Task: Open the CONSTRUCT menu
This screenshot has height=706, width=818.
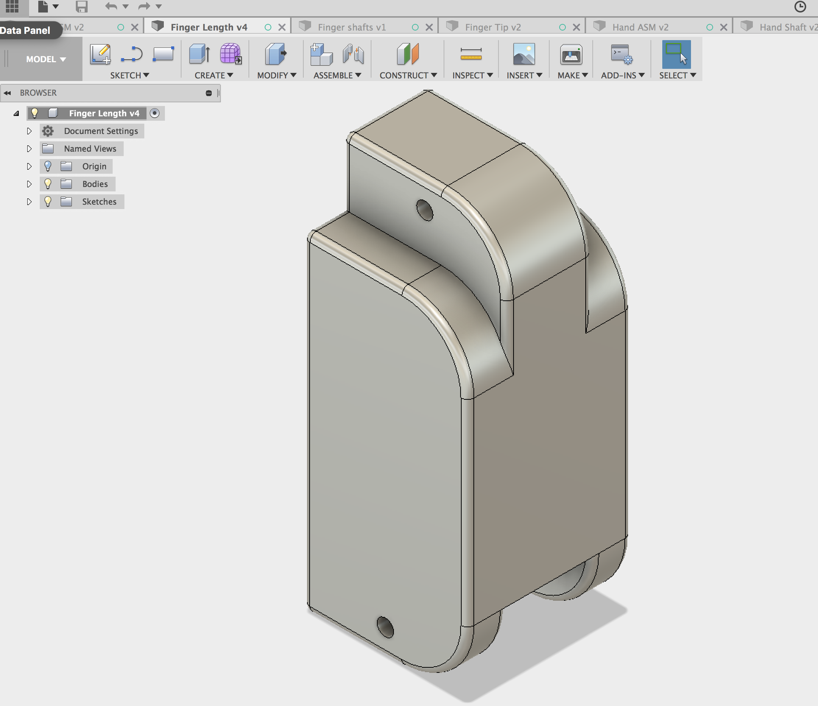Action: [x=408, y=75]
